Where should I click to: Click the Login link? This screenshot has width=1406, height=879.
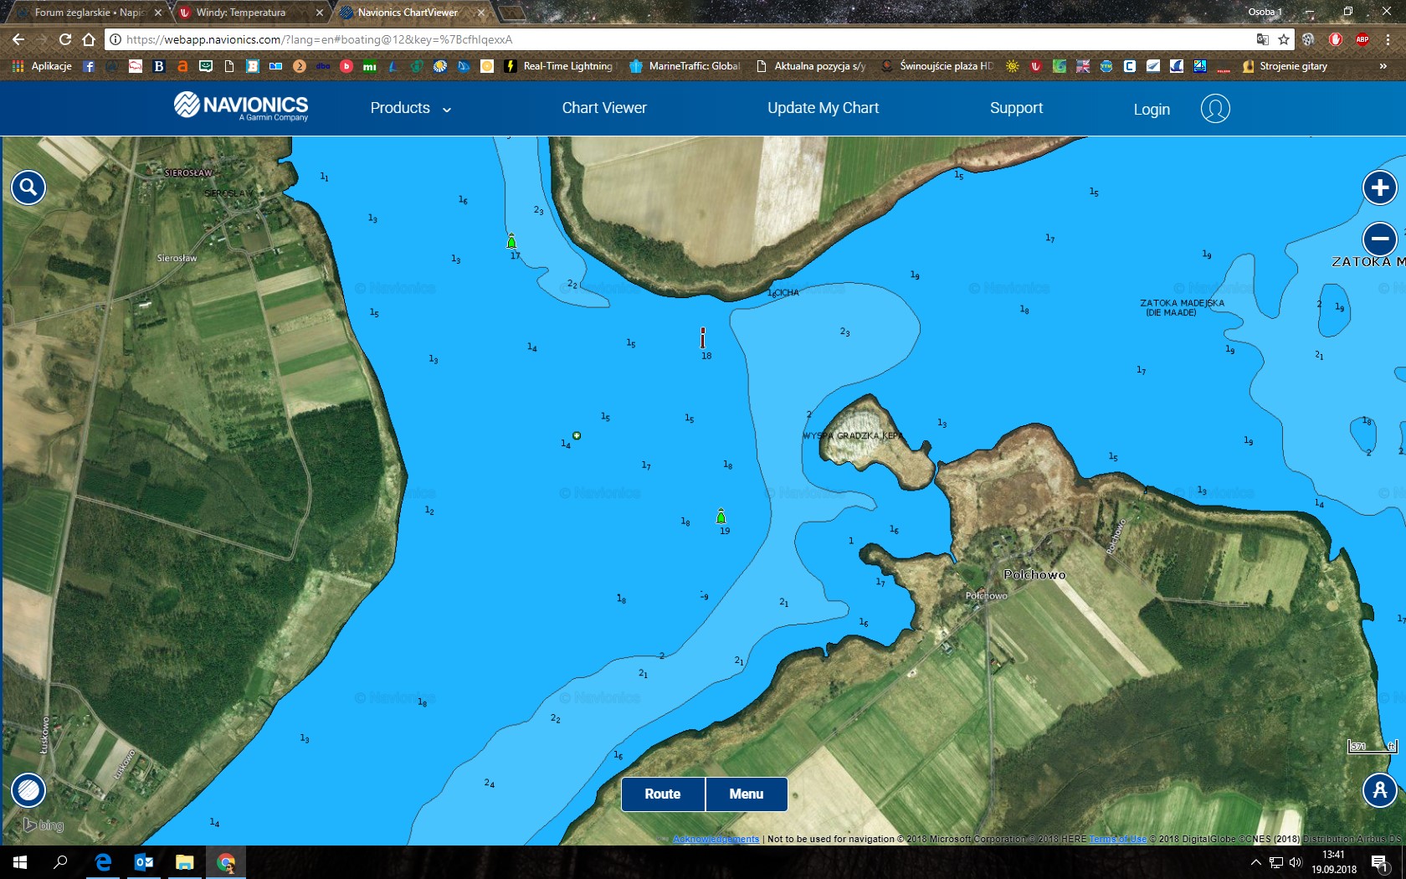1152,110
